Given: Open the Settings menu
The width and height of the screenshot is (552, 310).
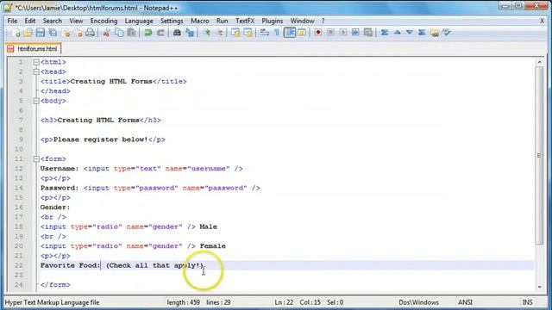Looking at the screenshot, I should point(172,21).
